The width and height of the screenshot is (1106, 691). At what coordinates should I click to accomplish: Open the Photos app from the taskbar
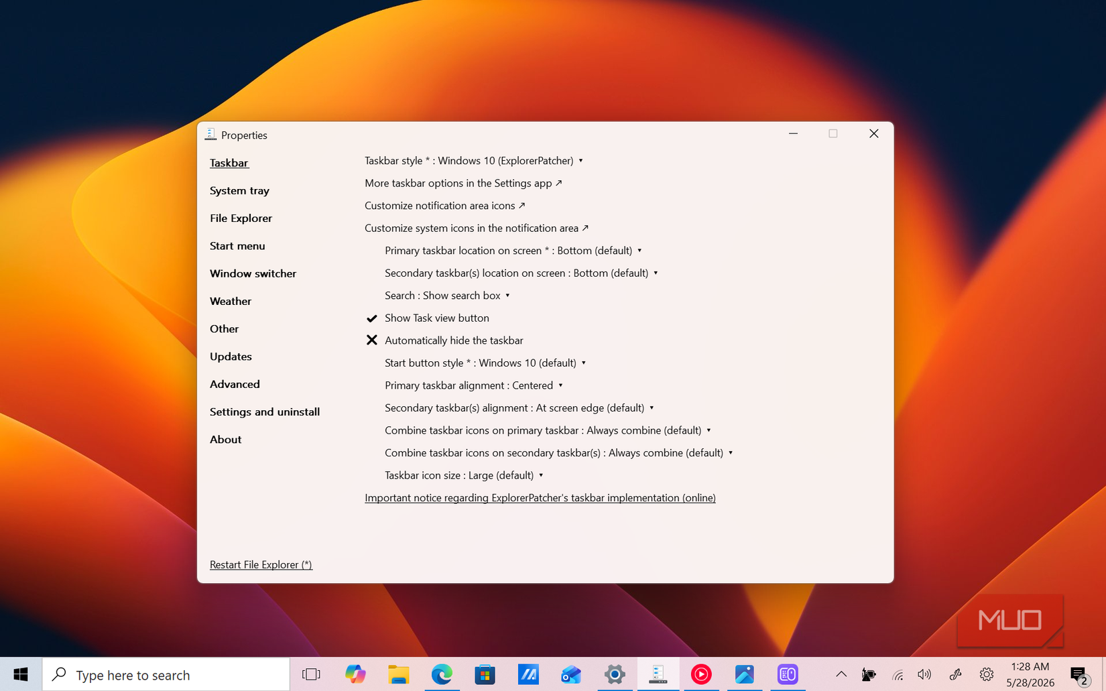click(744, 674)
